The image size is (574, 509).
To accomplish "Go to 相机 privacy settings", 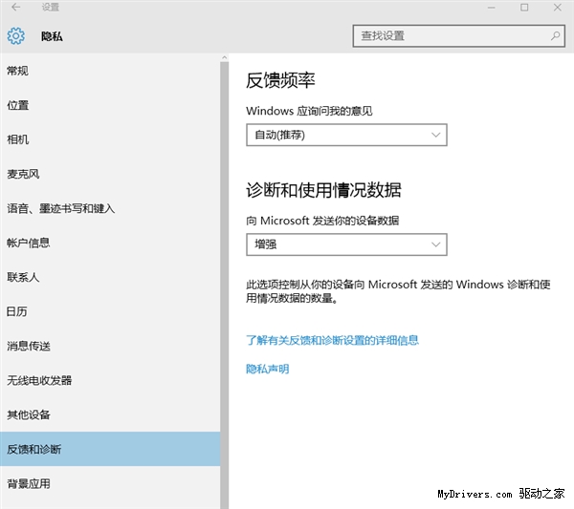I will [18, 139].
